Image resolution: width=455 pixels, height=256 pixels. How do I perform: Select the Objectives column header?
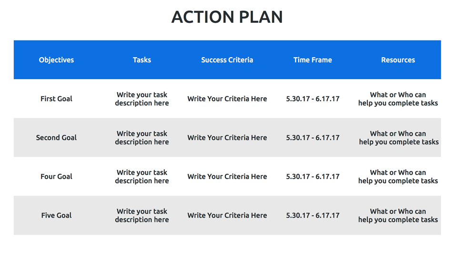pos(56,60)
